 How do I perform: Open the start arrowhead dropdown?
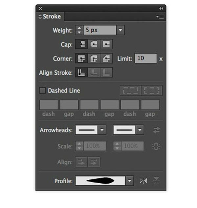point(102,130)
